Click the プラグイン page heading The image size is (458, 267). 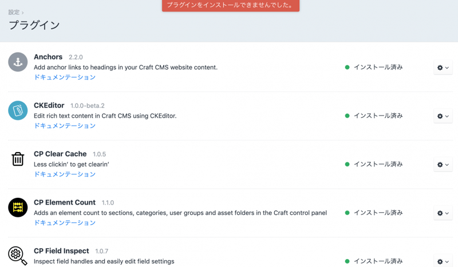pyautogui.click(x=34, y=25)
